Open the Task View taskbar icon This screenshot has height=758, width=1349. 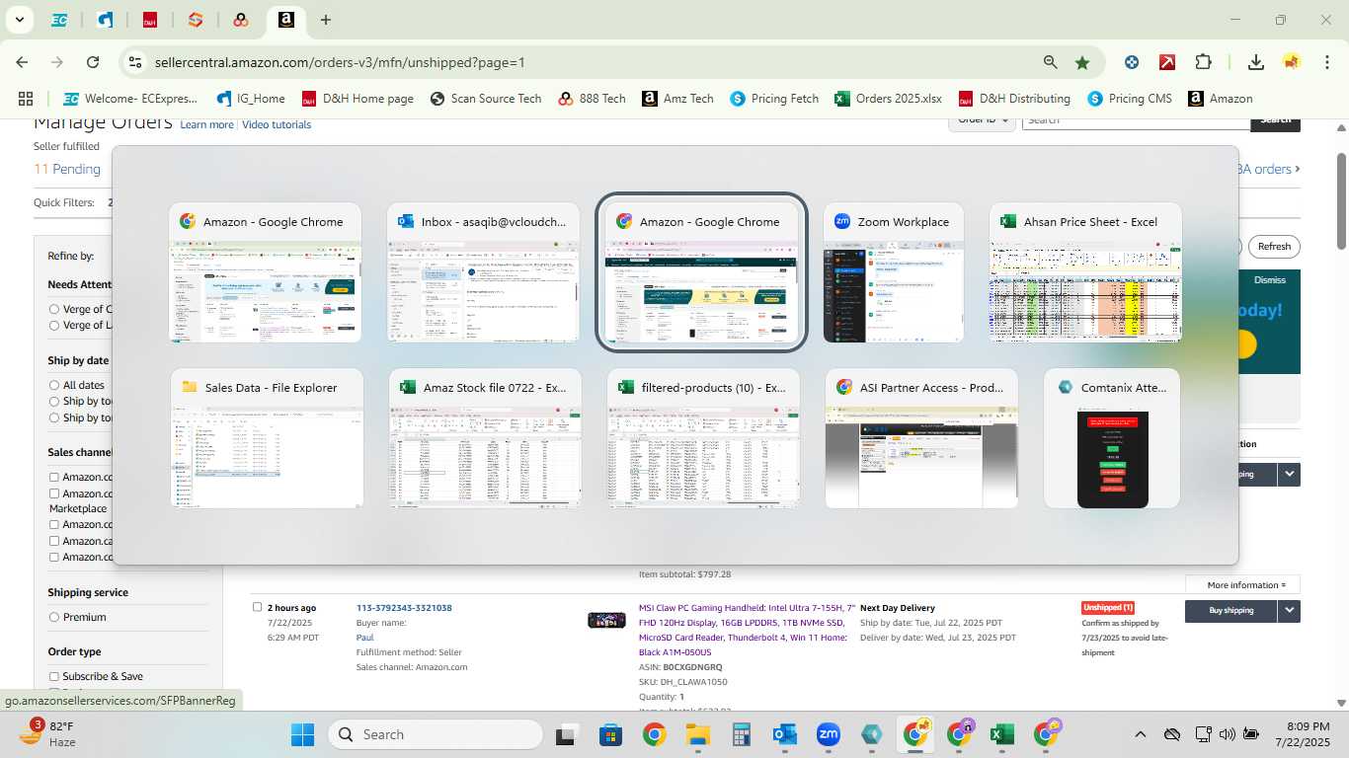pos(566,734)
